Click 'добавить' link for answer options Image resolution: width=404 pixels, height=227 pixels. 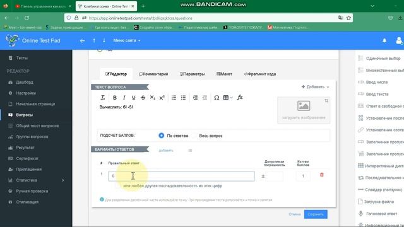[x=166, y=150]
